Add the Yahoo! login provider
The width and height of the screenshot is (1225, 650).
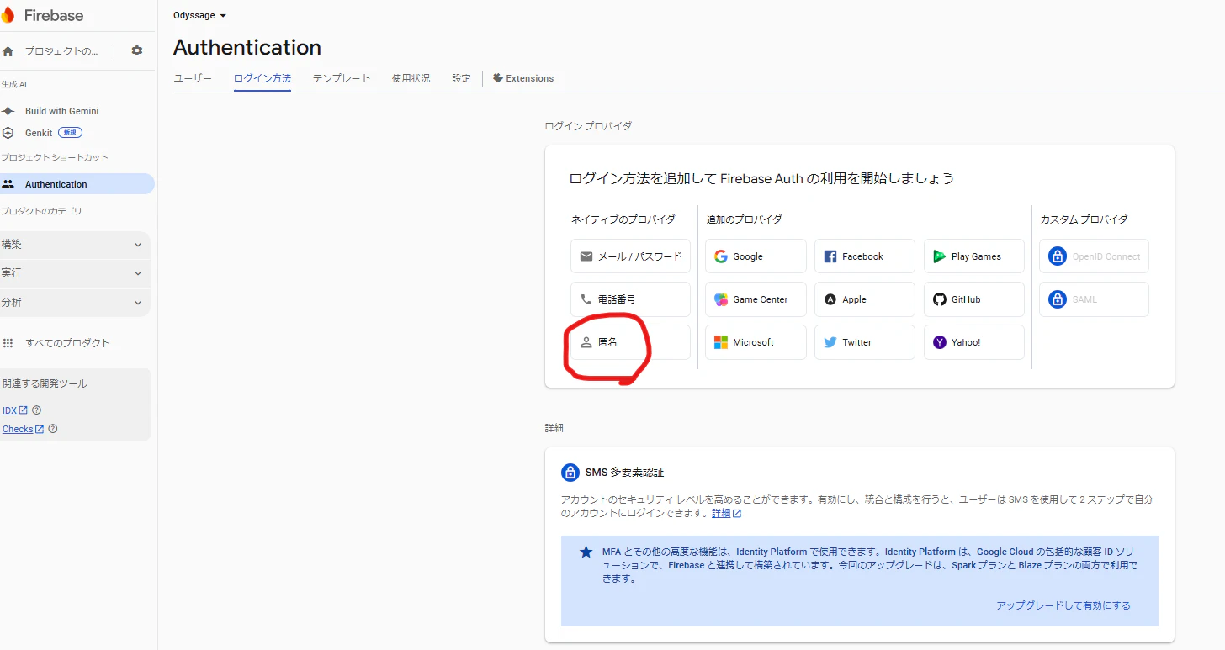pos(974,342)
